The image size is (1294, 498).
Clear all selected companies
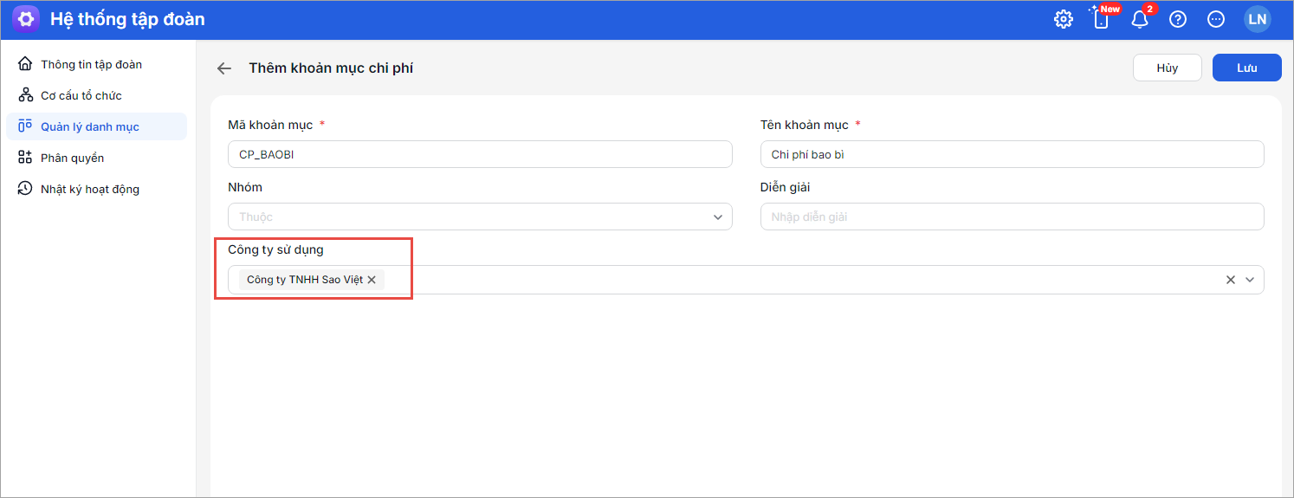pyautogui.click(x=1230, y=280)
